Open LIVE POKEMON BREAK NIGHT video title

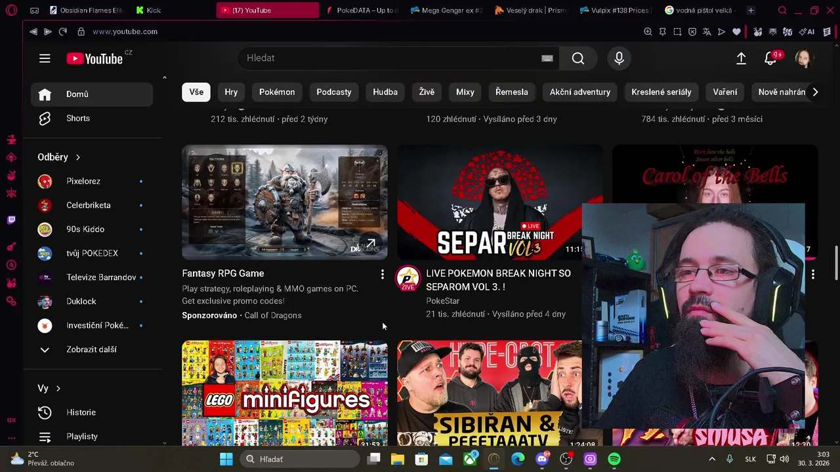(498, 280)
